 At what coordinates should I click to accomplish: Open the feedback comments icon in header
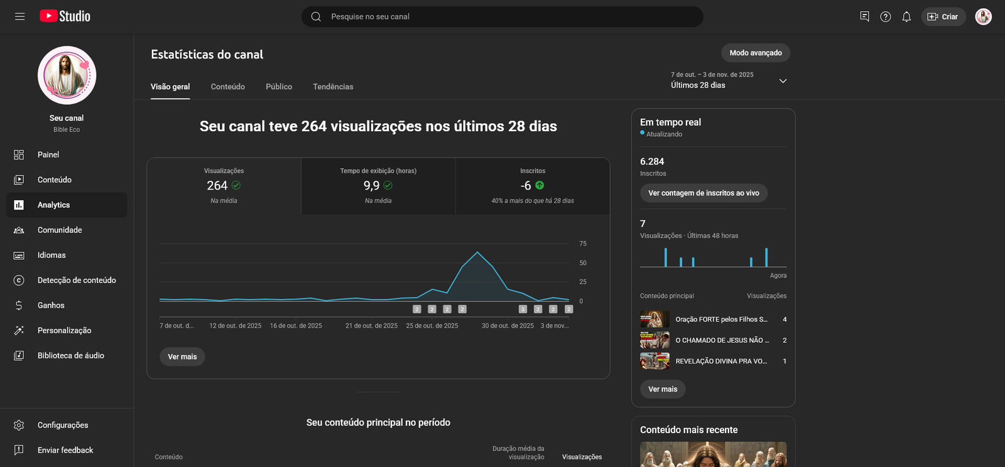point(865,17)
